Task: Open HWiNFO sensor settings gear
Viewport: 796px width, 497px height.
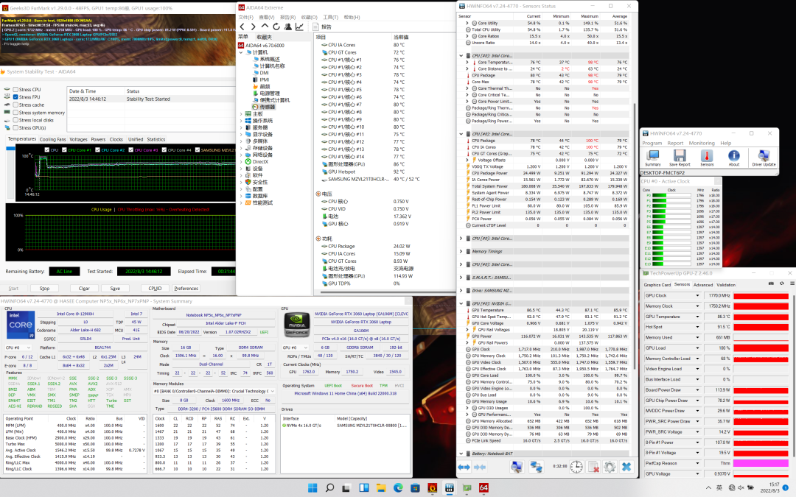Action: (610, 467)
